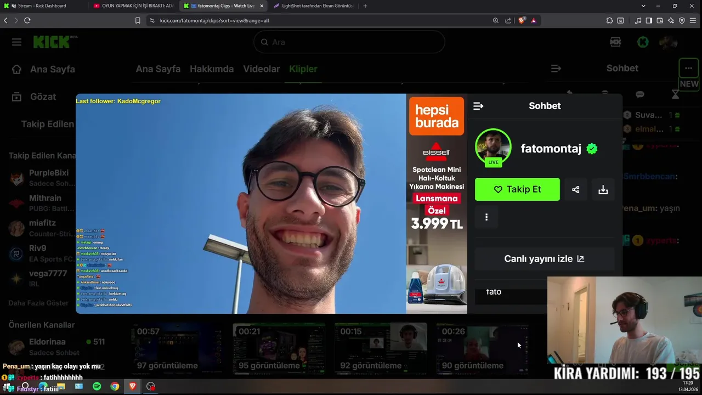
Task: Download the clip with the download icon
Action: (x=603, y=189)
